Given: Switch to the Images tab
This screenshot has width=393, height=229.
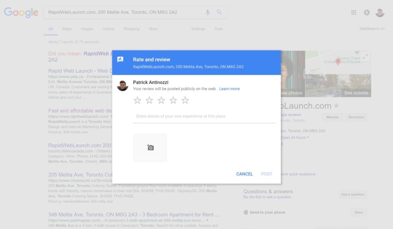Looking at the screenshot, I should pos(87,29).
